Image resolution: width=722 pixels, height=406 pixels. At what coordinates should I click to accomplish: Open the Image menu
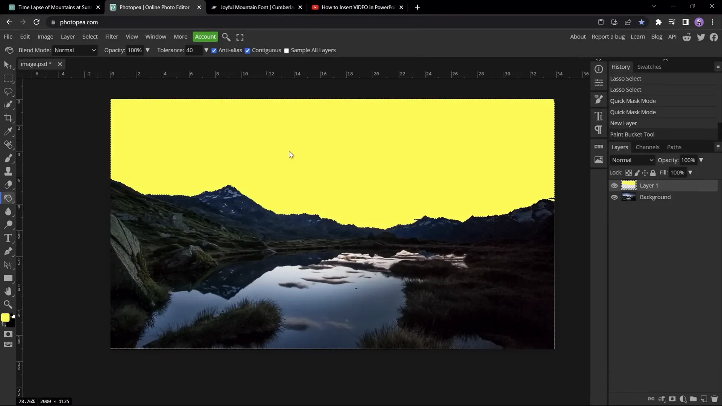pyautogui.click(x=45, y=37)
